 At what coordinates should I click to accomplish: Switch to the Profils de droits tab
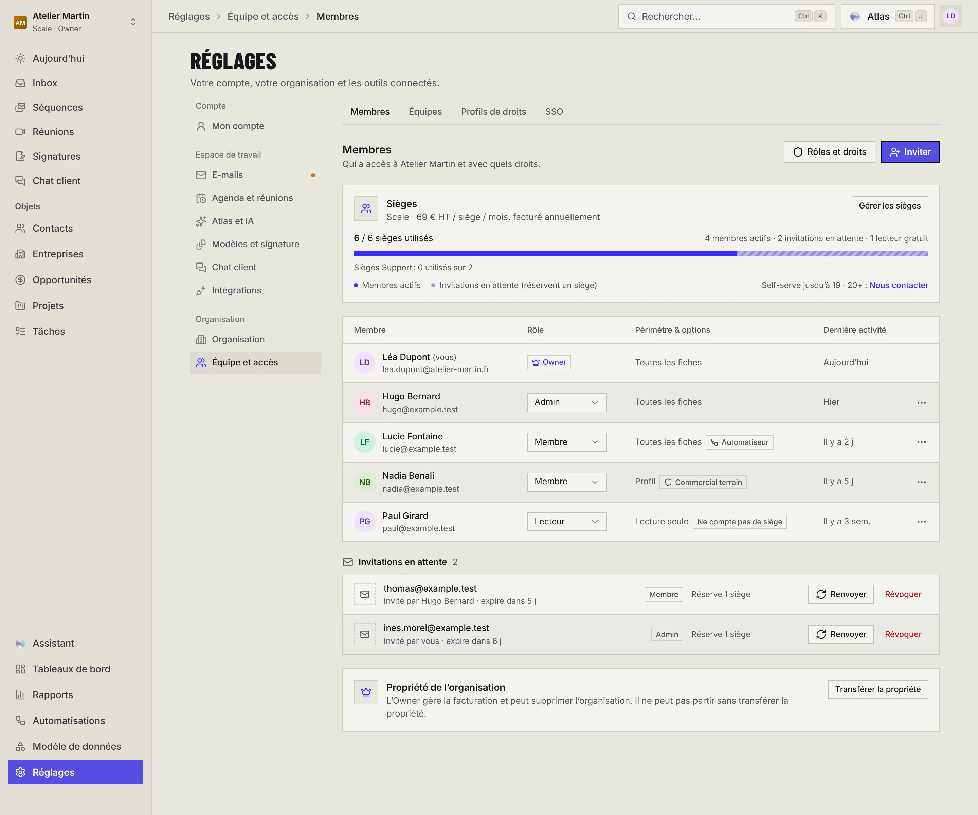(493, 112)
